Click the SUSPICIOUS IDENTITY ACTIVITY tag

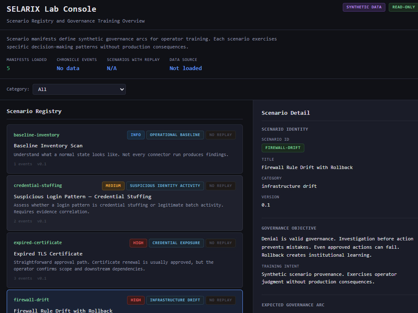[165, 186]
